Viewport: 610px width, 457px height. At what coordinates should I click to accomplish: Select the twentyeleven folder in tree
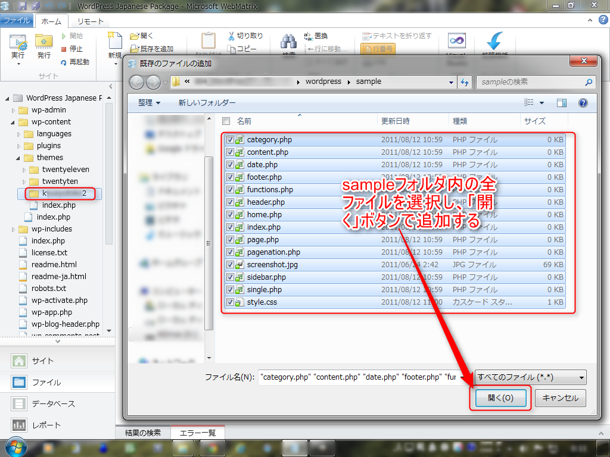point(66,170)
